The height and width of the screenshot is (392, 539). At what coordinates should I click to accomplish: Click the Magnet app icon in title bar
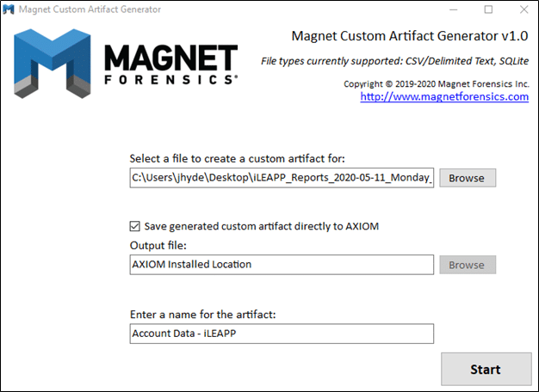(9, 9)
